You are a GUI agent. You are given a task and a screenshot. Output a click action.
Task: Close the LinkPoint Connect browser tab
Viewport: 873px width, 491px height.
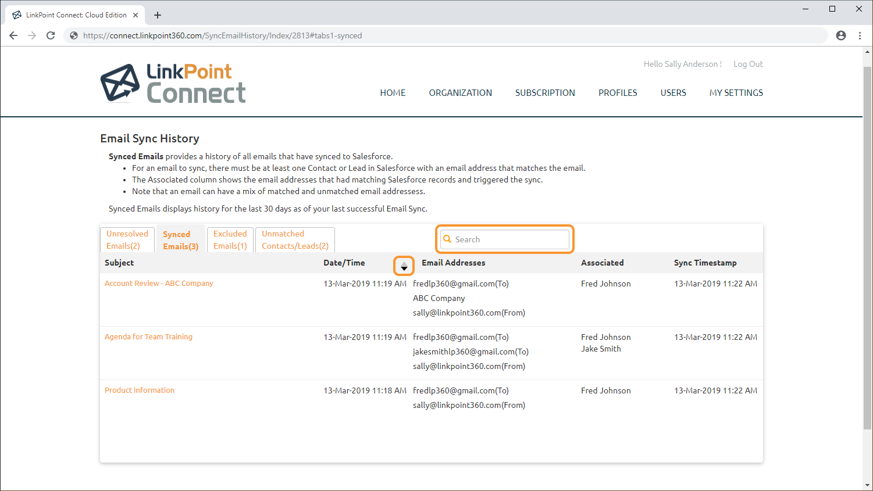pos(136,15)
